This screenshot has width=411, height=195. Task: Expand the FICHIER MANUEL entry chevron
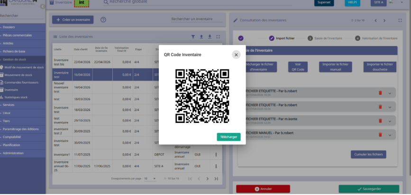tap(390, 135)
